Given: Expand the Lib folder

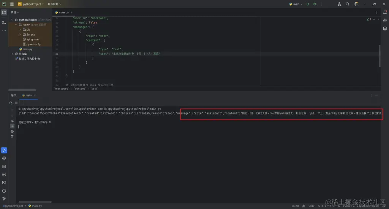Looking at the screenshot, I should 20,30.
